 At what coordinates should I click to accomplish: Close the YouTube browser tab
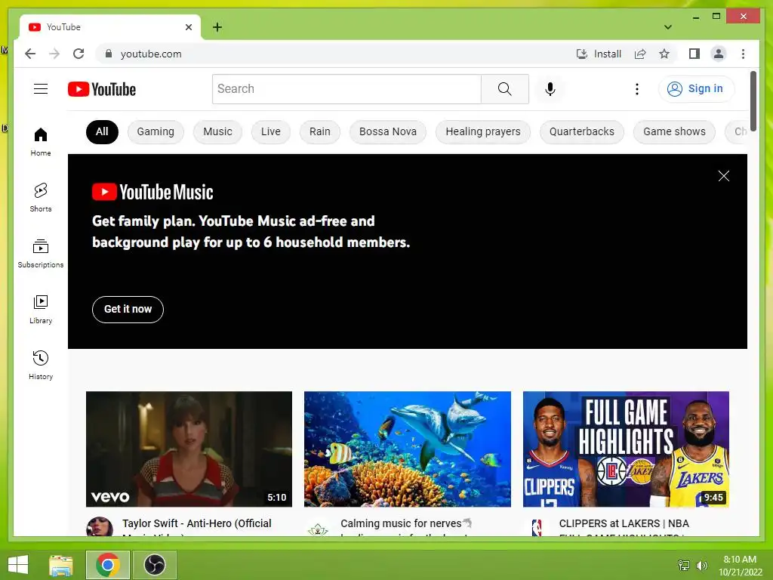[188, 27]
